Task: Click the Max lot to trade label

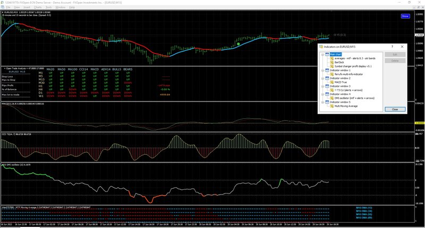Action: pyautogui.click(x=11, y=95)
